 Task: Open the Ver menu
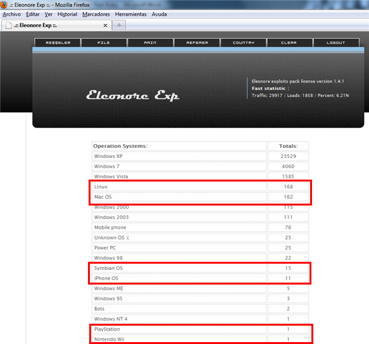(49, 15)
